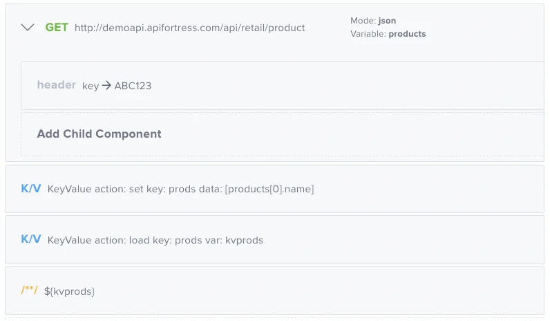
Task: Select the products variable value
Action: 407,33
